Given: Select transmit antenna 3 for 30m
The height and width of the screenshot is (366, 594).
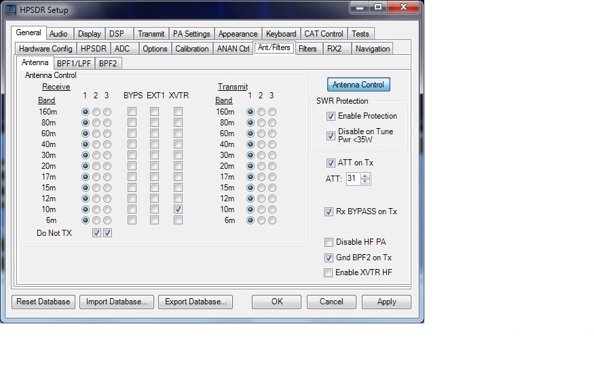Looking at the screenshot, I should pos(272,155).
